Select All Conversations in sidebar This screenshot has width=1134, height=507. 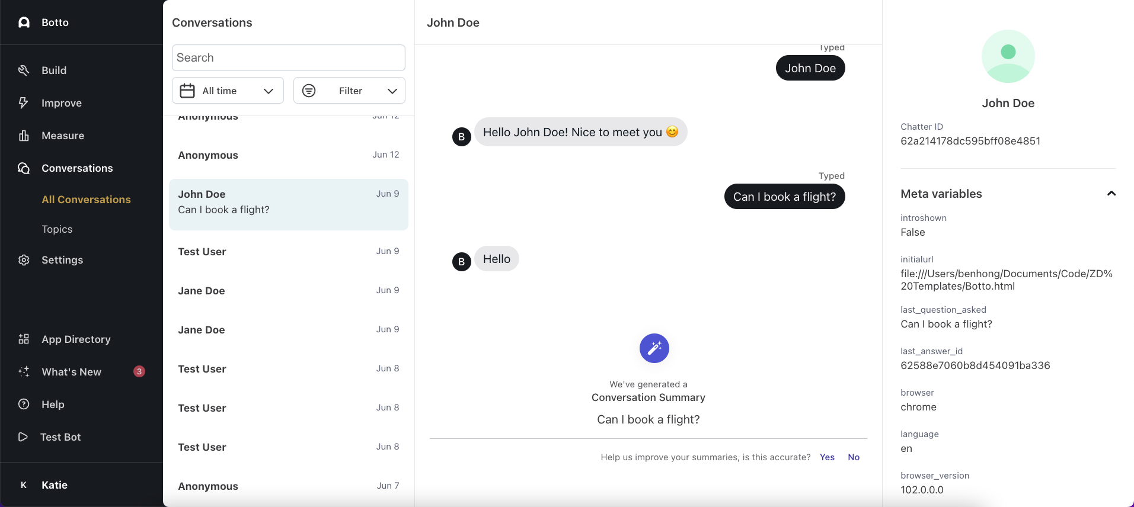coord(86,200)
